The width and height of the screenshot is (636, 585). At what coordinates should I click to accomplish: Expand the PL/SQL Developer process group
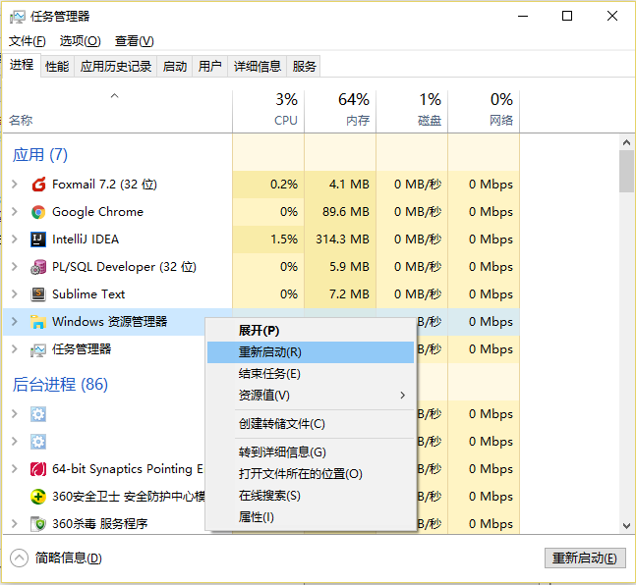tap(15, 267)
